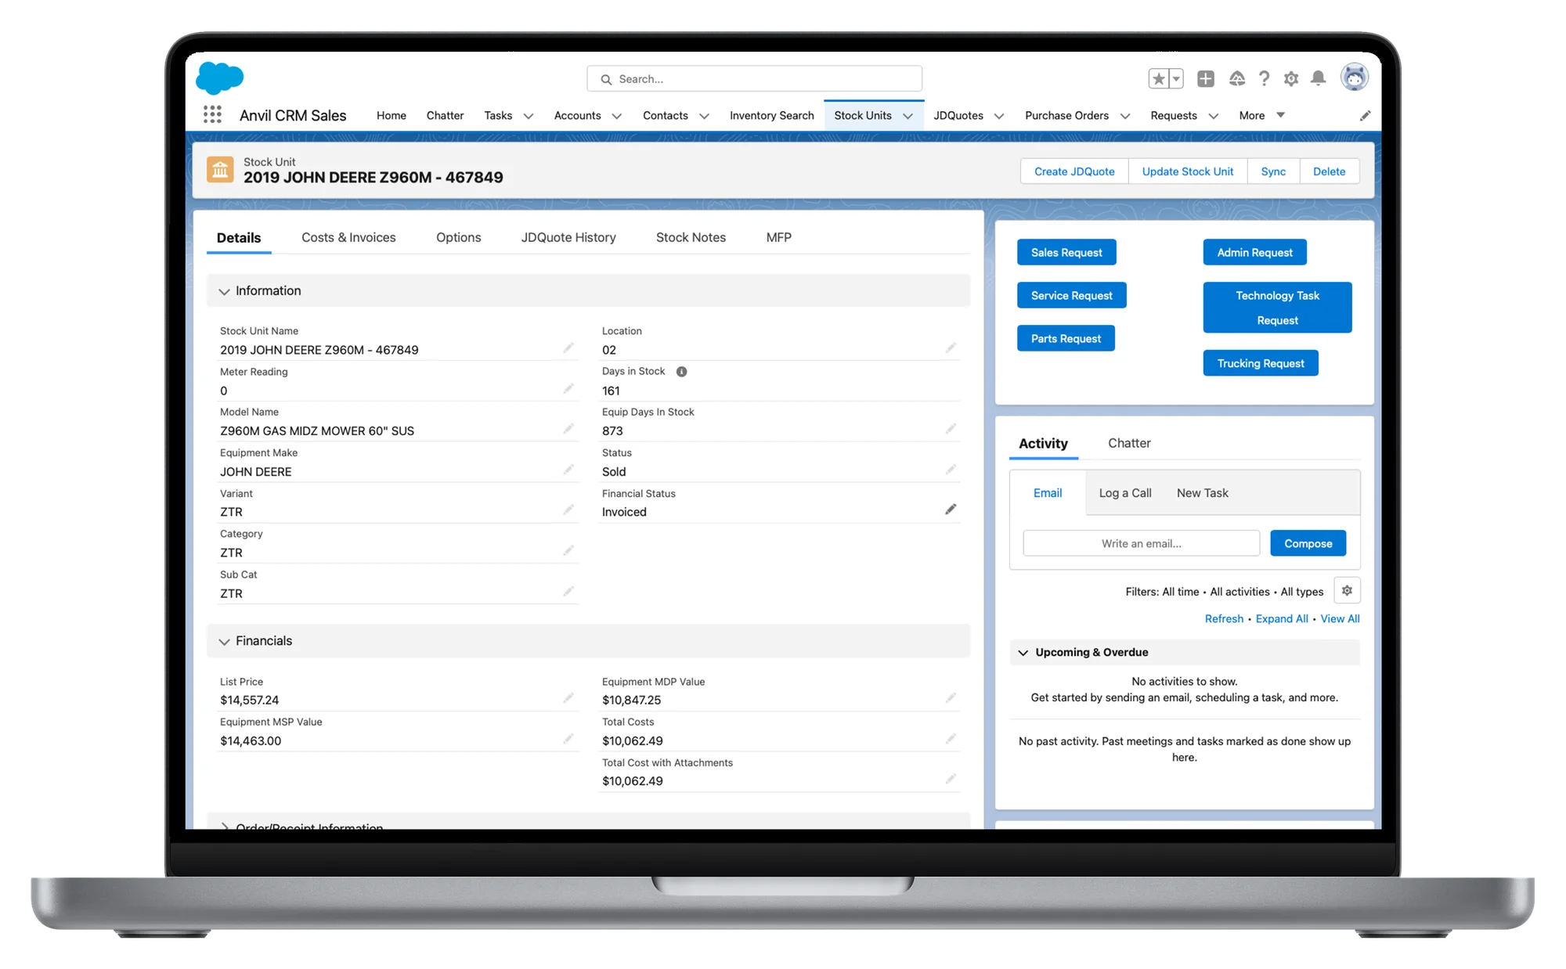Open the user profile avatar
Screen dimensions: 1566x969
pos(1355,77)
